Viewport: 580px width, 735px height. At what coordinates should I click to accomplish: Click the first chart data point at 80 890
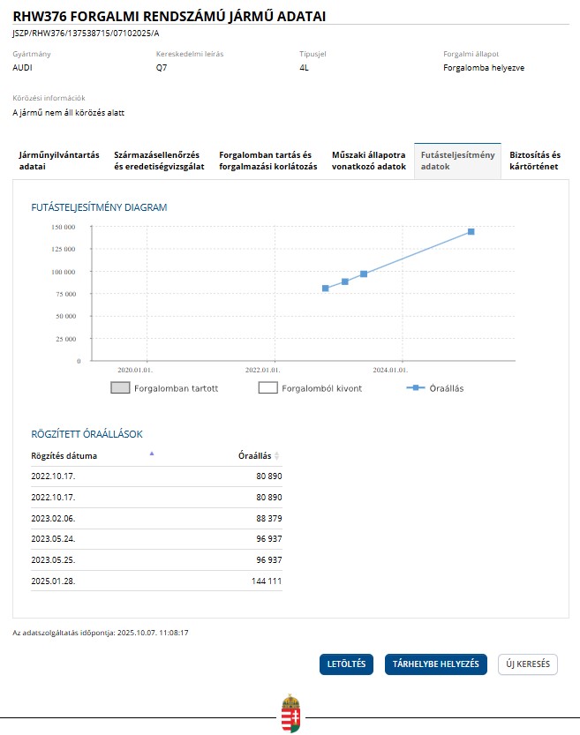tap(326, 289)
